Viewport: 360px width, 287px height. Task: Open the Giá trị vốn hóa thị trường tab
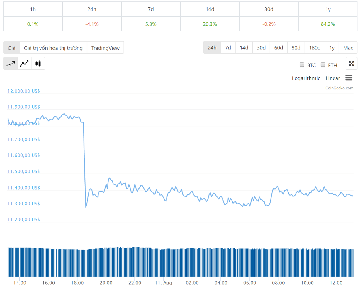coord(53,48)
